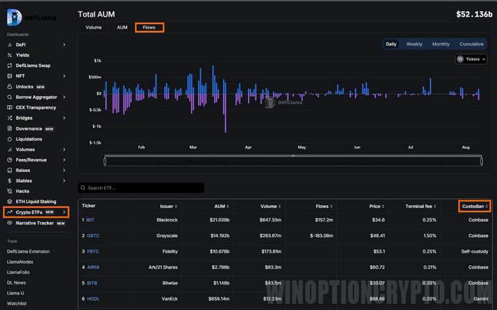Click the Search ETF input field

[x=141, y=188]
